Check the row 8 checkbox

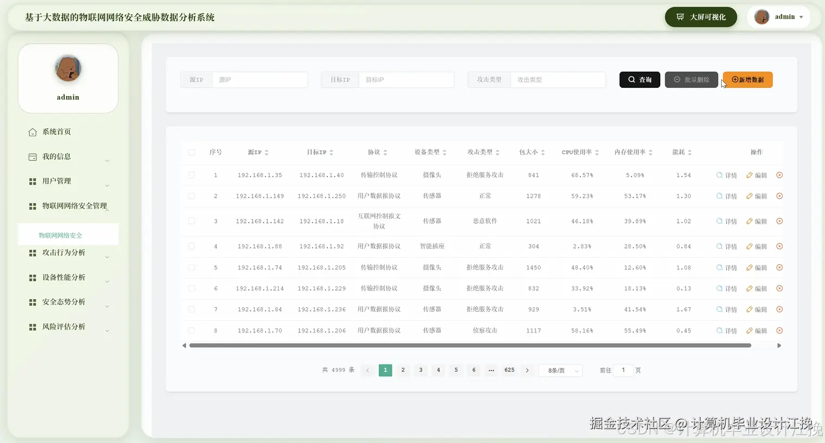click(191, 331)
